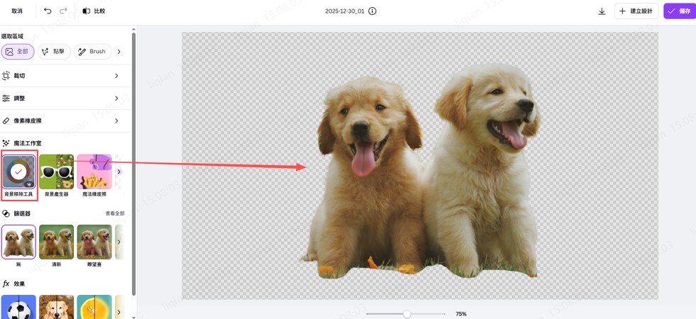Screen dimensions: 696x319
Task: Select the dog photo effect thumbnail
Action: click(x=56, y=307)
